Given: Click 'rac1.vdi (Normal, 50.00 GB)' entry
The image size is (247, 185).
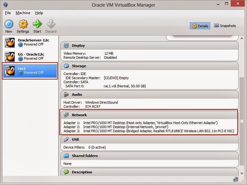Looking at the screenshot, I should pos(125,86).
